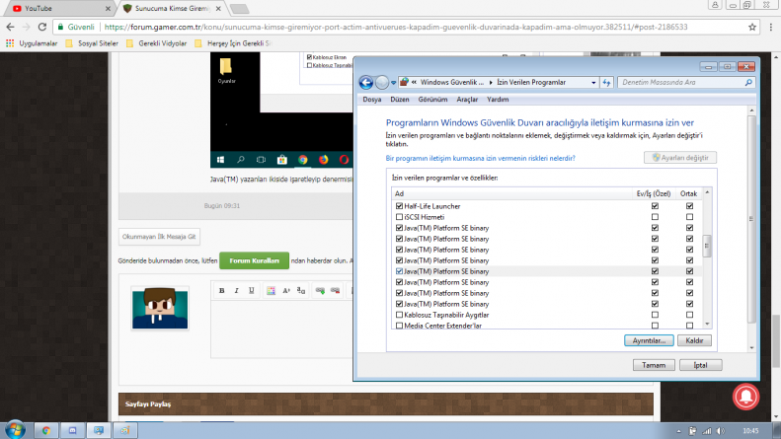Click the network icon in system tray
781x439 pixels.
707,431
